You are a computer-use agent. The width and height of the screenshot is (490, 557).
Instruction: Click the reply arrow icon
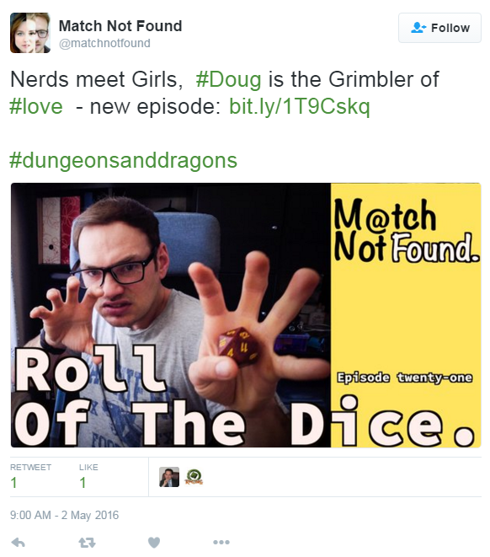18,543
